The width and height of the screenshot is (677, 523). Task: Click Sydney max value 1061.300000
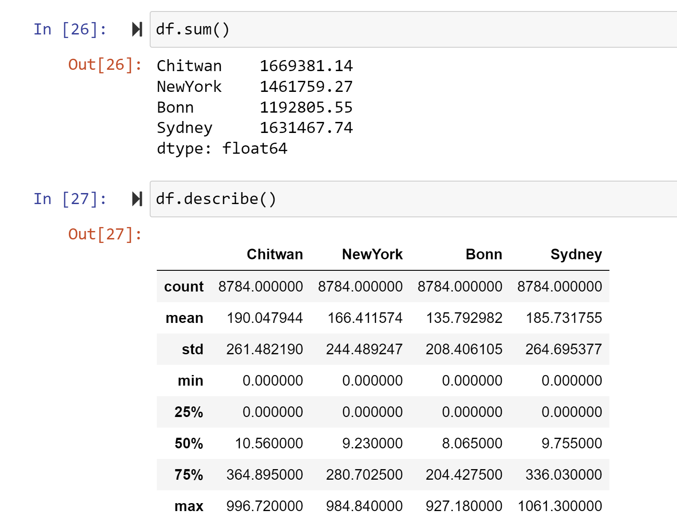click(560, 506)
